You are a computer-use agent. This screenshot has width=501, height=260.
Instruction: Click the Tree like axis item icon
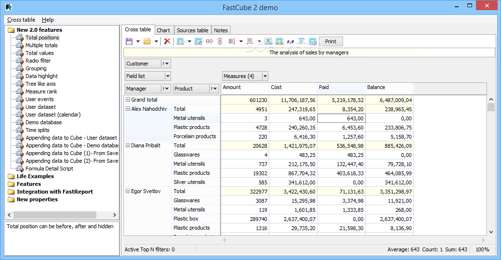point(19,84)
